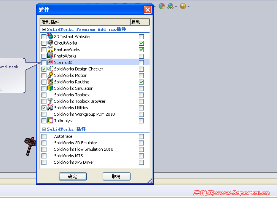Viewport: 277px width, 198px height.
Task: Click the 确定 button
Action: click(73, 176)
